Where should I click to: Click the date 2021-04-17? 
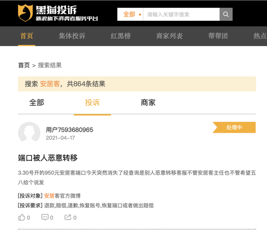pos(60,138)
